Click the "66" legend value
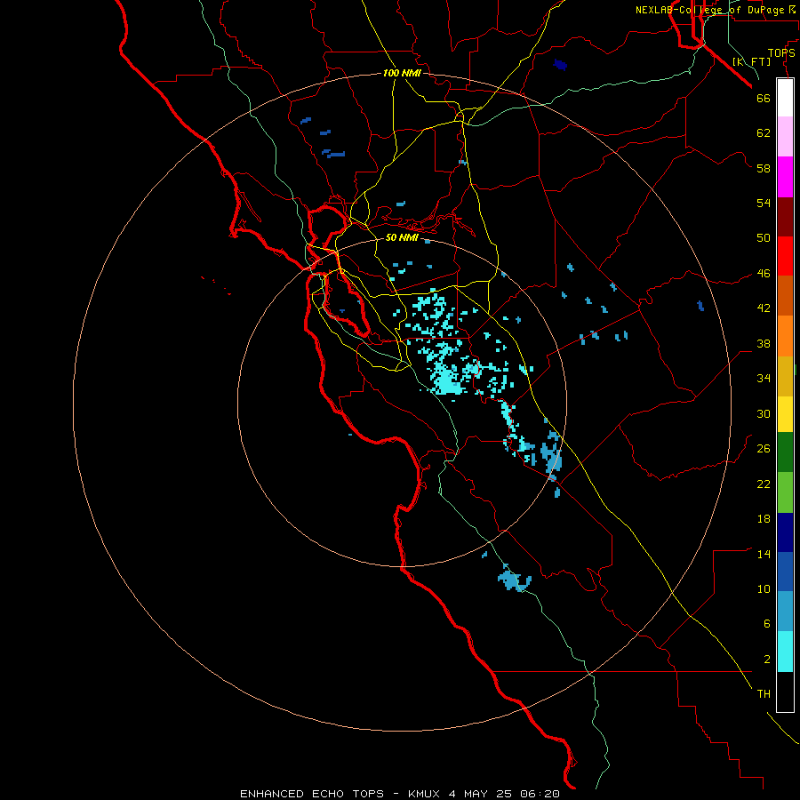The width and height of the screenshot is (800, 800). tap(764, 98)
